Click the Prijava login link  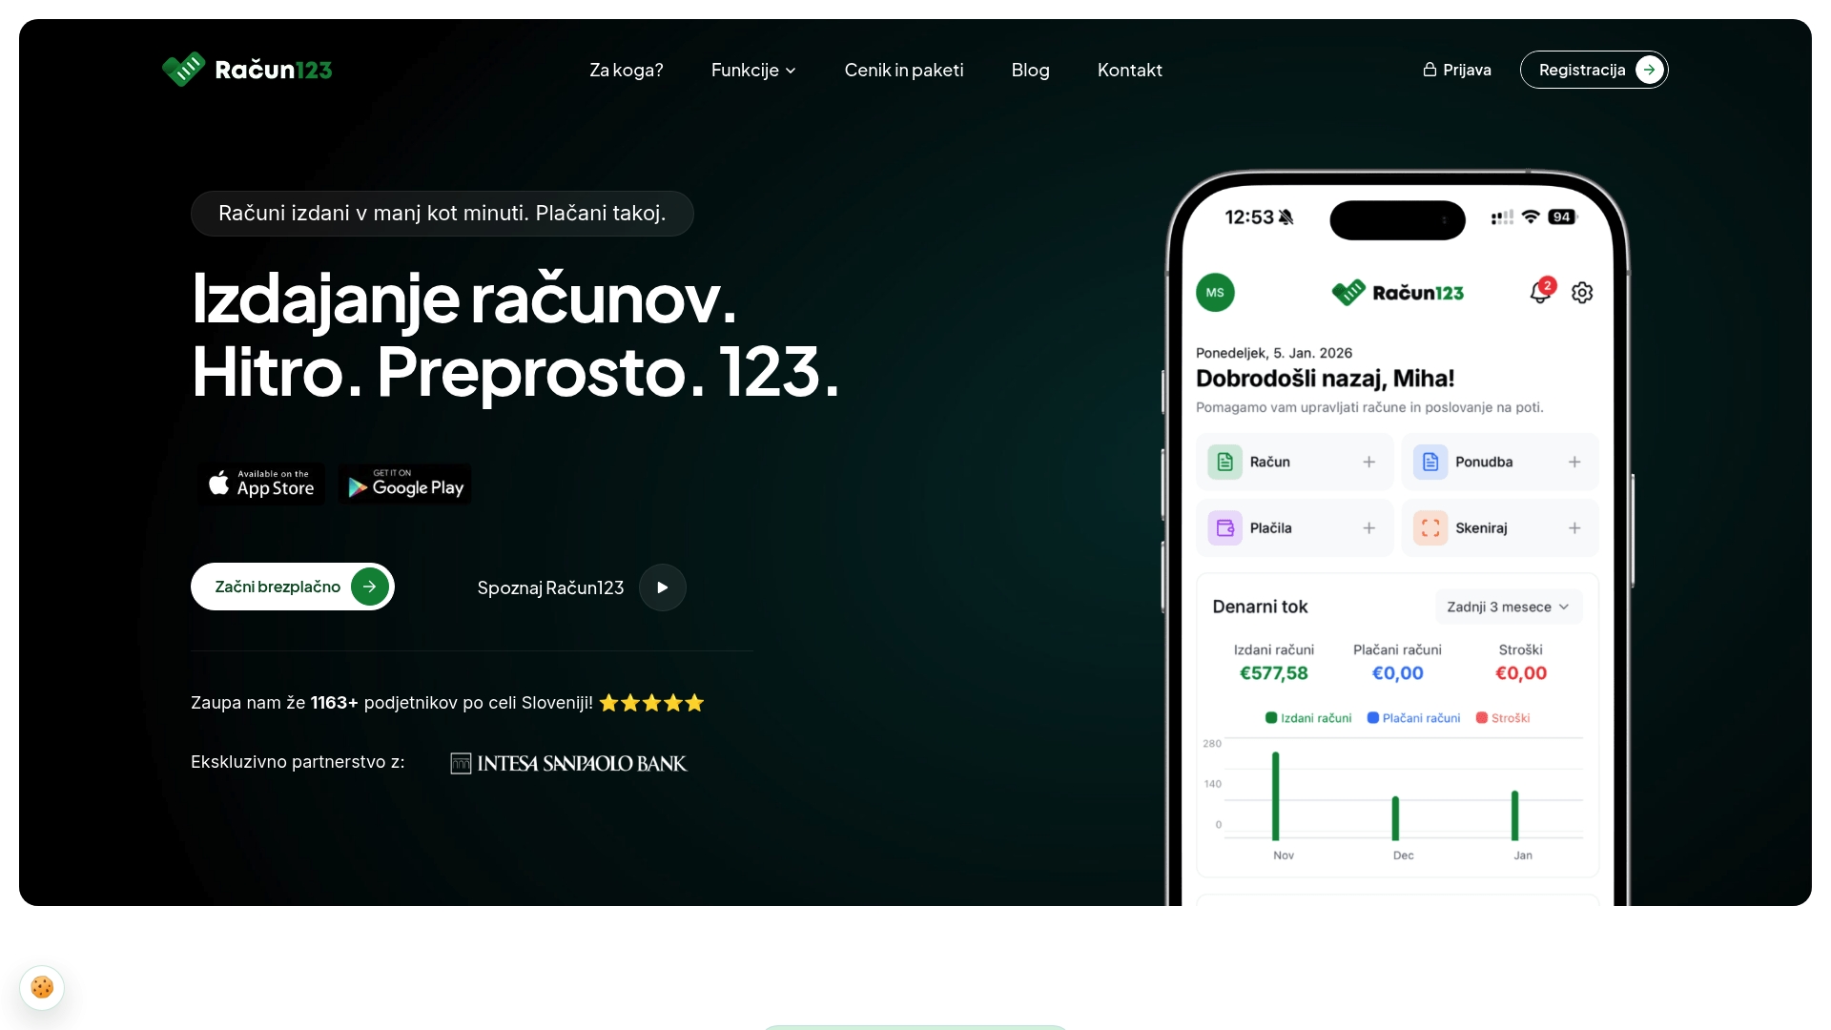pyautogui.click(x=1457, y=70)
